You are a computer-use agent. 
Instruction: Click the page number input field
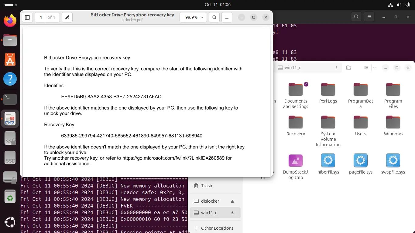[41, 18]
